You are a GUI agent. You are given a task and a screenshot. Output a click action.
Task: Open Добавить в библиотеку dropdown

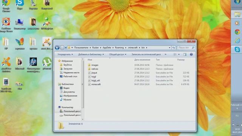pos(91,54)
